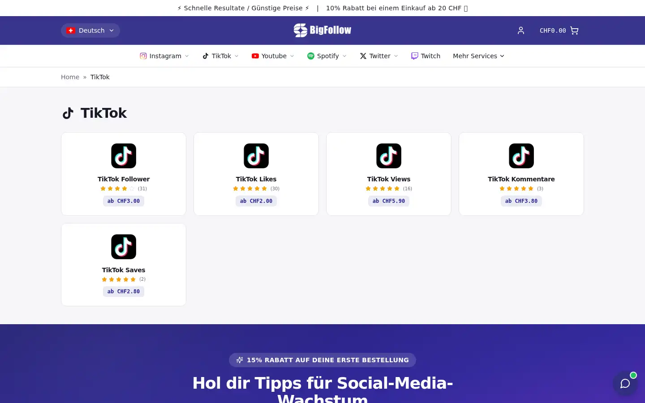645x403 pixels.
Task: Expand the Youtube menu chevron
Action: point(292,56)
